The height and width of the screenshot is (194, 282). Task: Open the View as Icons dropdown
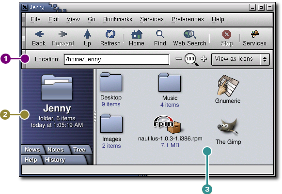[x=240, y=59]
